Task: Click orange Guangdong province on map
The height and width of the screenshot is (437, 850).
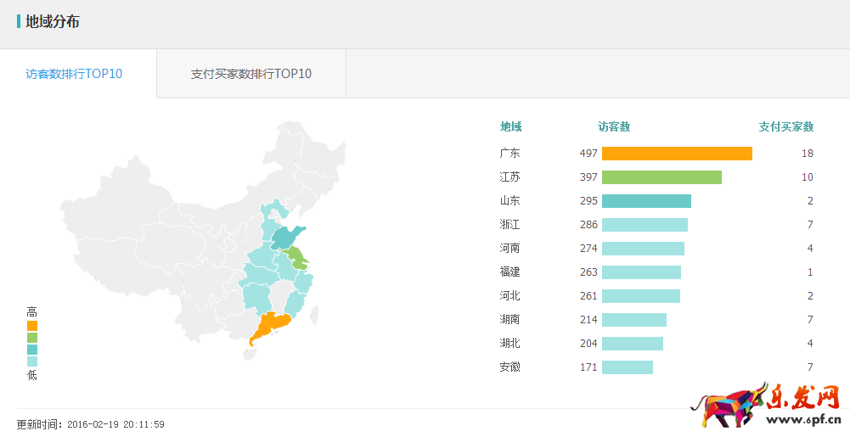Action: 272,328
